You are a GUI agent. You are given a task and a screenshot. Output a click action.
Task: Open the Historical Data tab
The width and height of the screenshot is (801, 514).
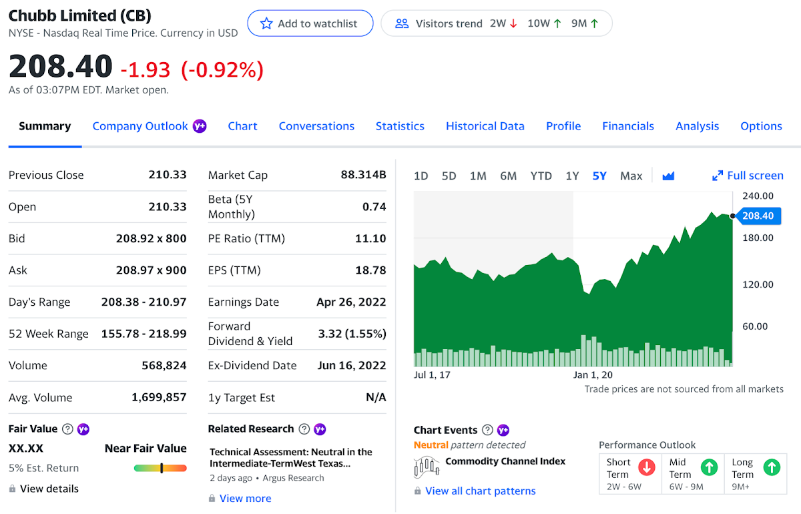click(485, 126)
